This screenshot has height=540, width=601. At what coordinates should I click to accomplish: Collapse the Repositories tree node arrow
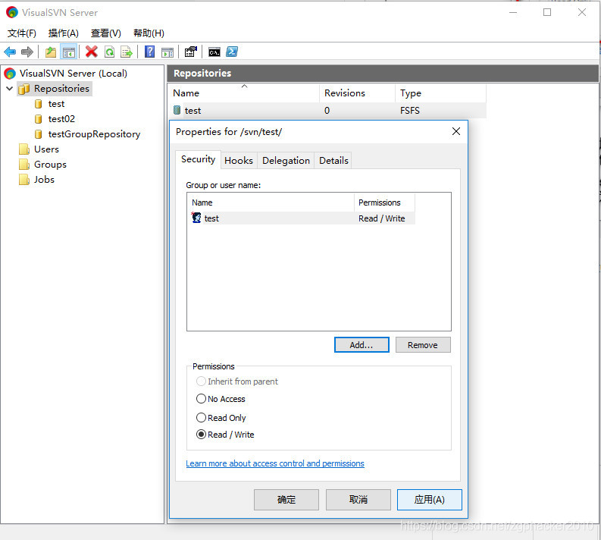click(x=10, y=89)
